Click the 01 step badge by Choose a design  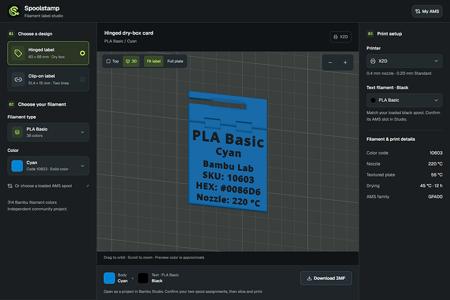[11, 34]
